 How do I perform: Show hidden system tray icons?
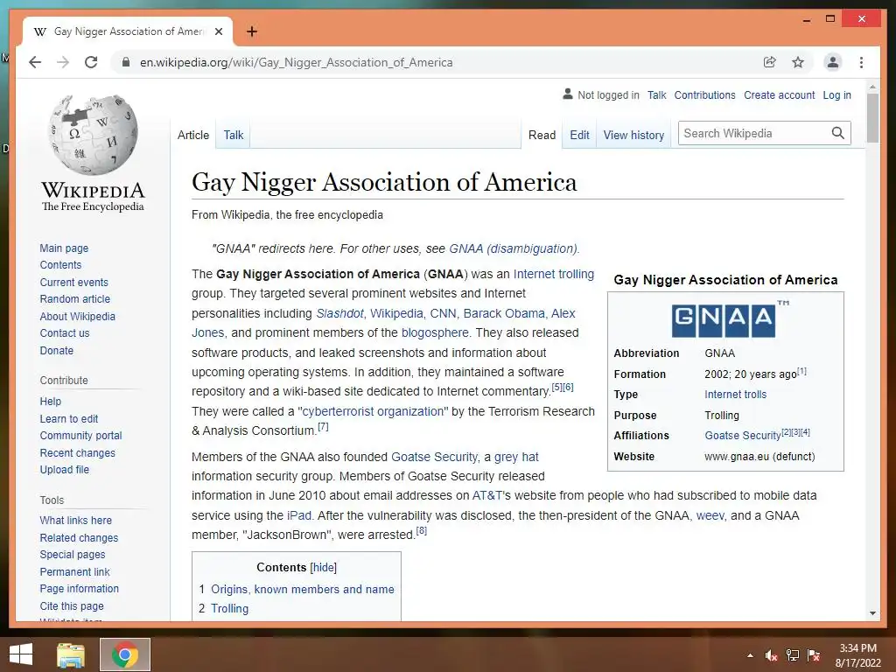tap(750, 655)
